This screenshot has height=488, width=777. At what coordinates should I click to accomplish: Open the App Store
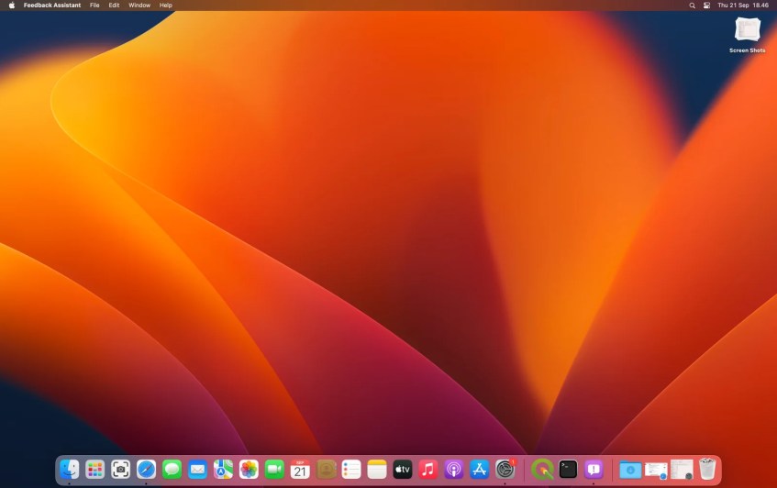pos(479,469)
